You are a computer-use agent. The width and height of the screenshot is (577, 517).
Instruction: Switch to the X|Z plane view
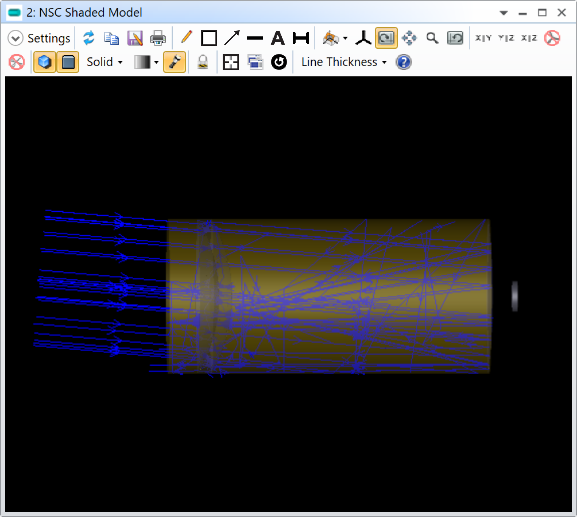click(529, 38)
